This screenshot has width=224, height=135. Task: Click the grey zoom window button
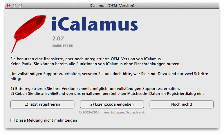tap(20, 6)
